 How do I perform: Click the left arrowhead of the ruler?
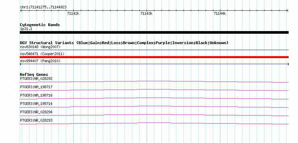point(21,10)
